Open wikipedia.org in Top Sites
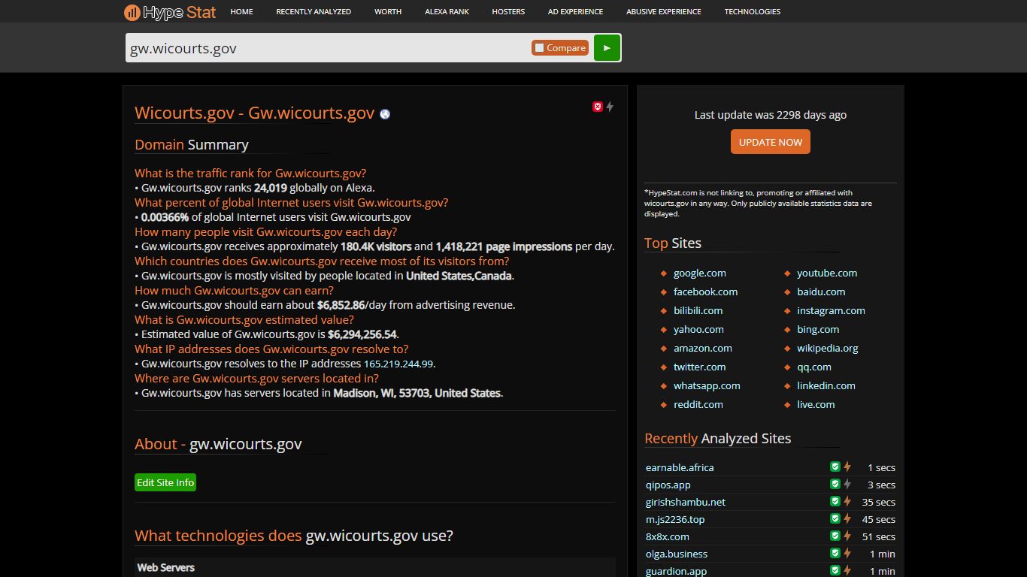 click(828, 348)
